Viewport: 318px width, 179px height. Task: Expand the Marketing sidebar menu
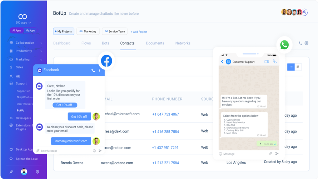point(41,60)
